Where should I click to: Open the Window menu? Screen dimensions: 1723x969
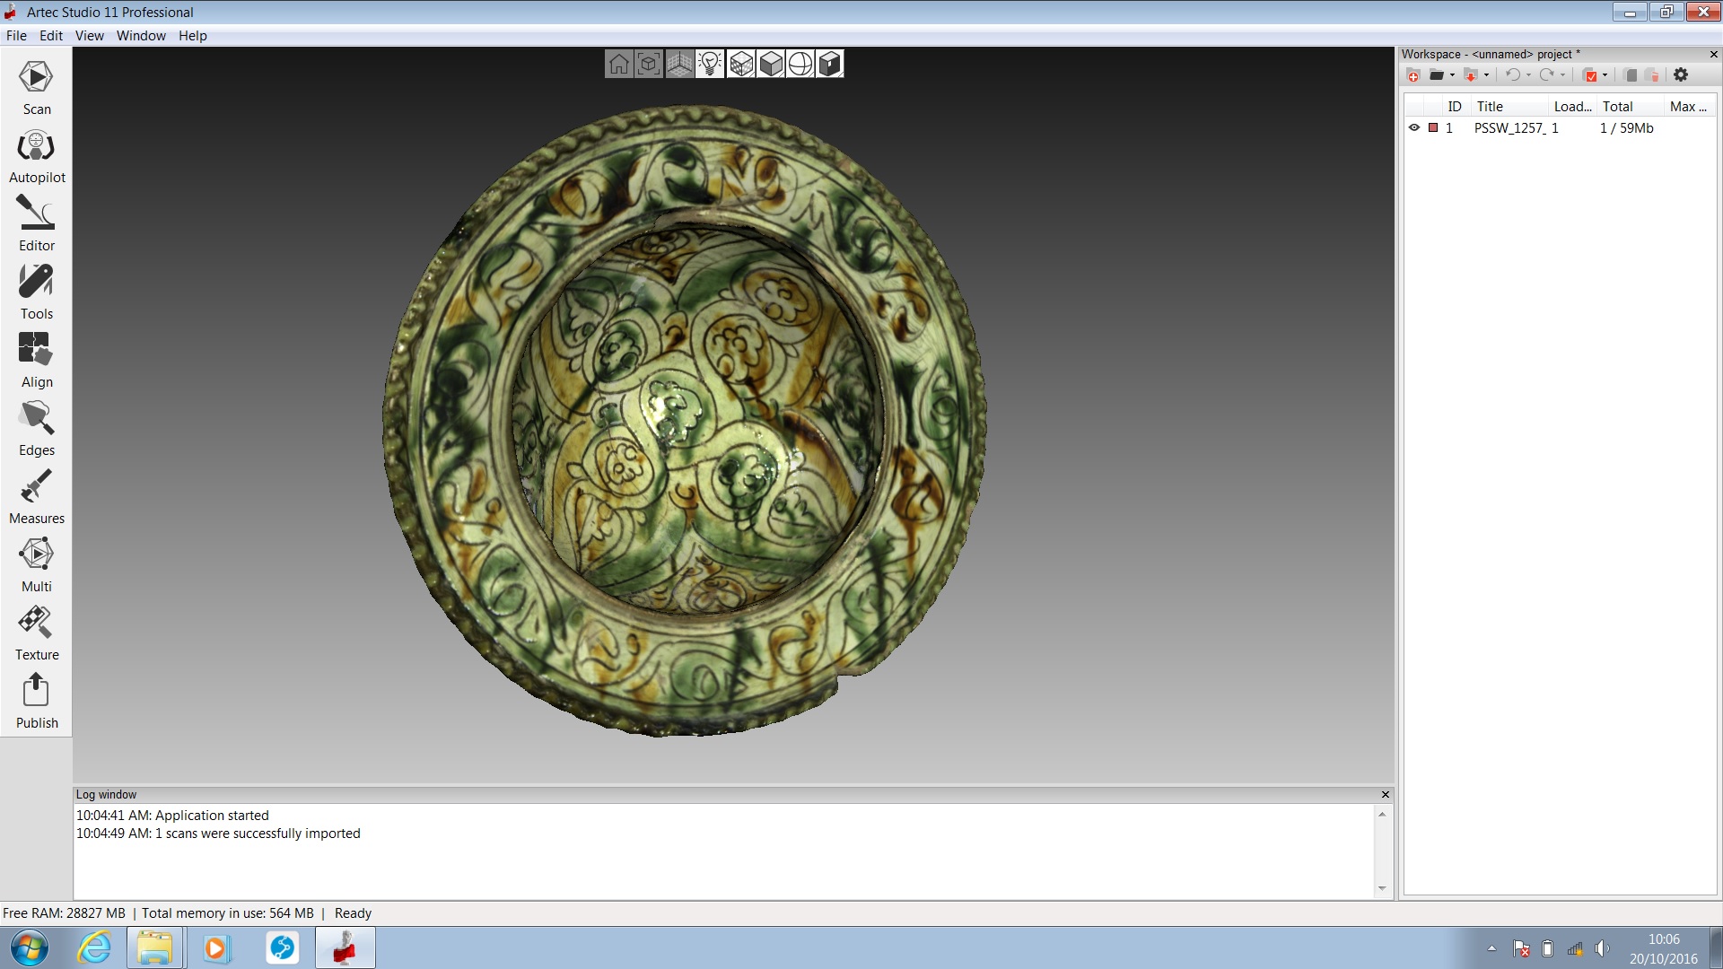coord(141,36)
